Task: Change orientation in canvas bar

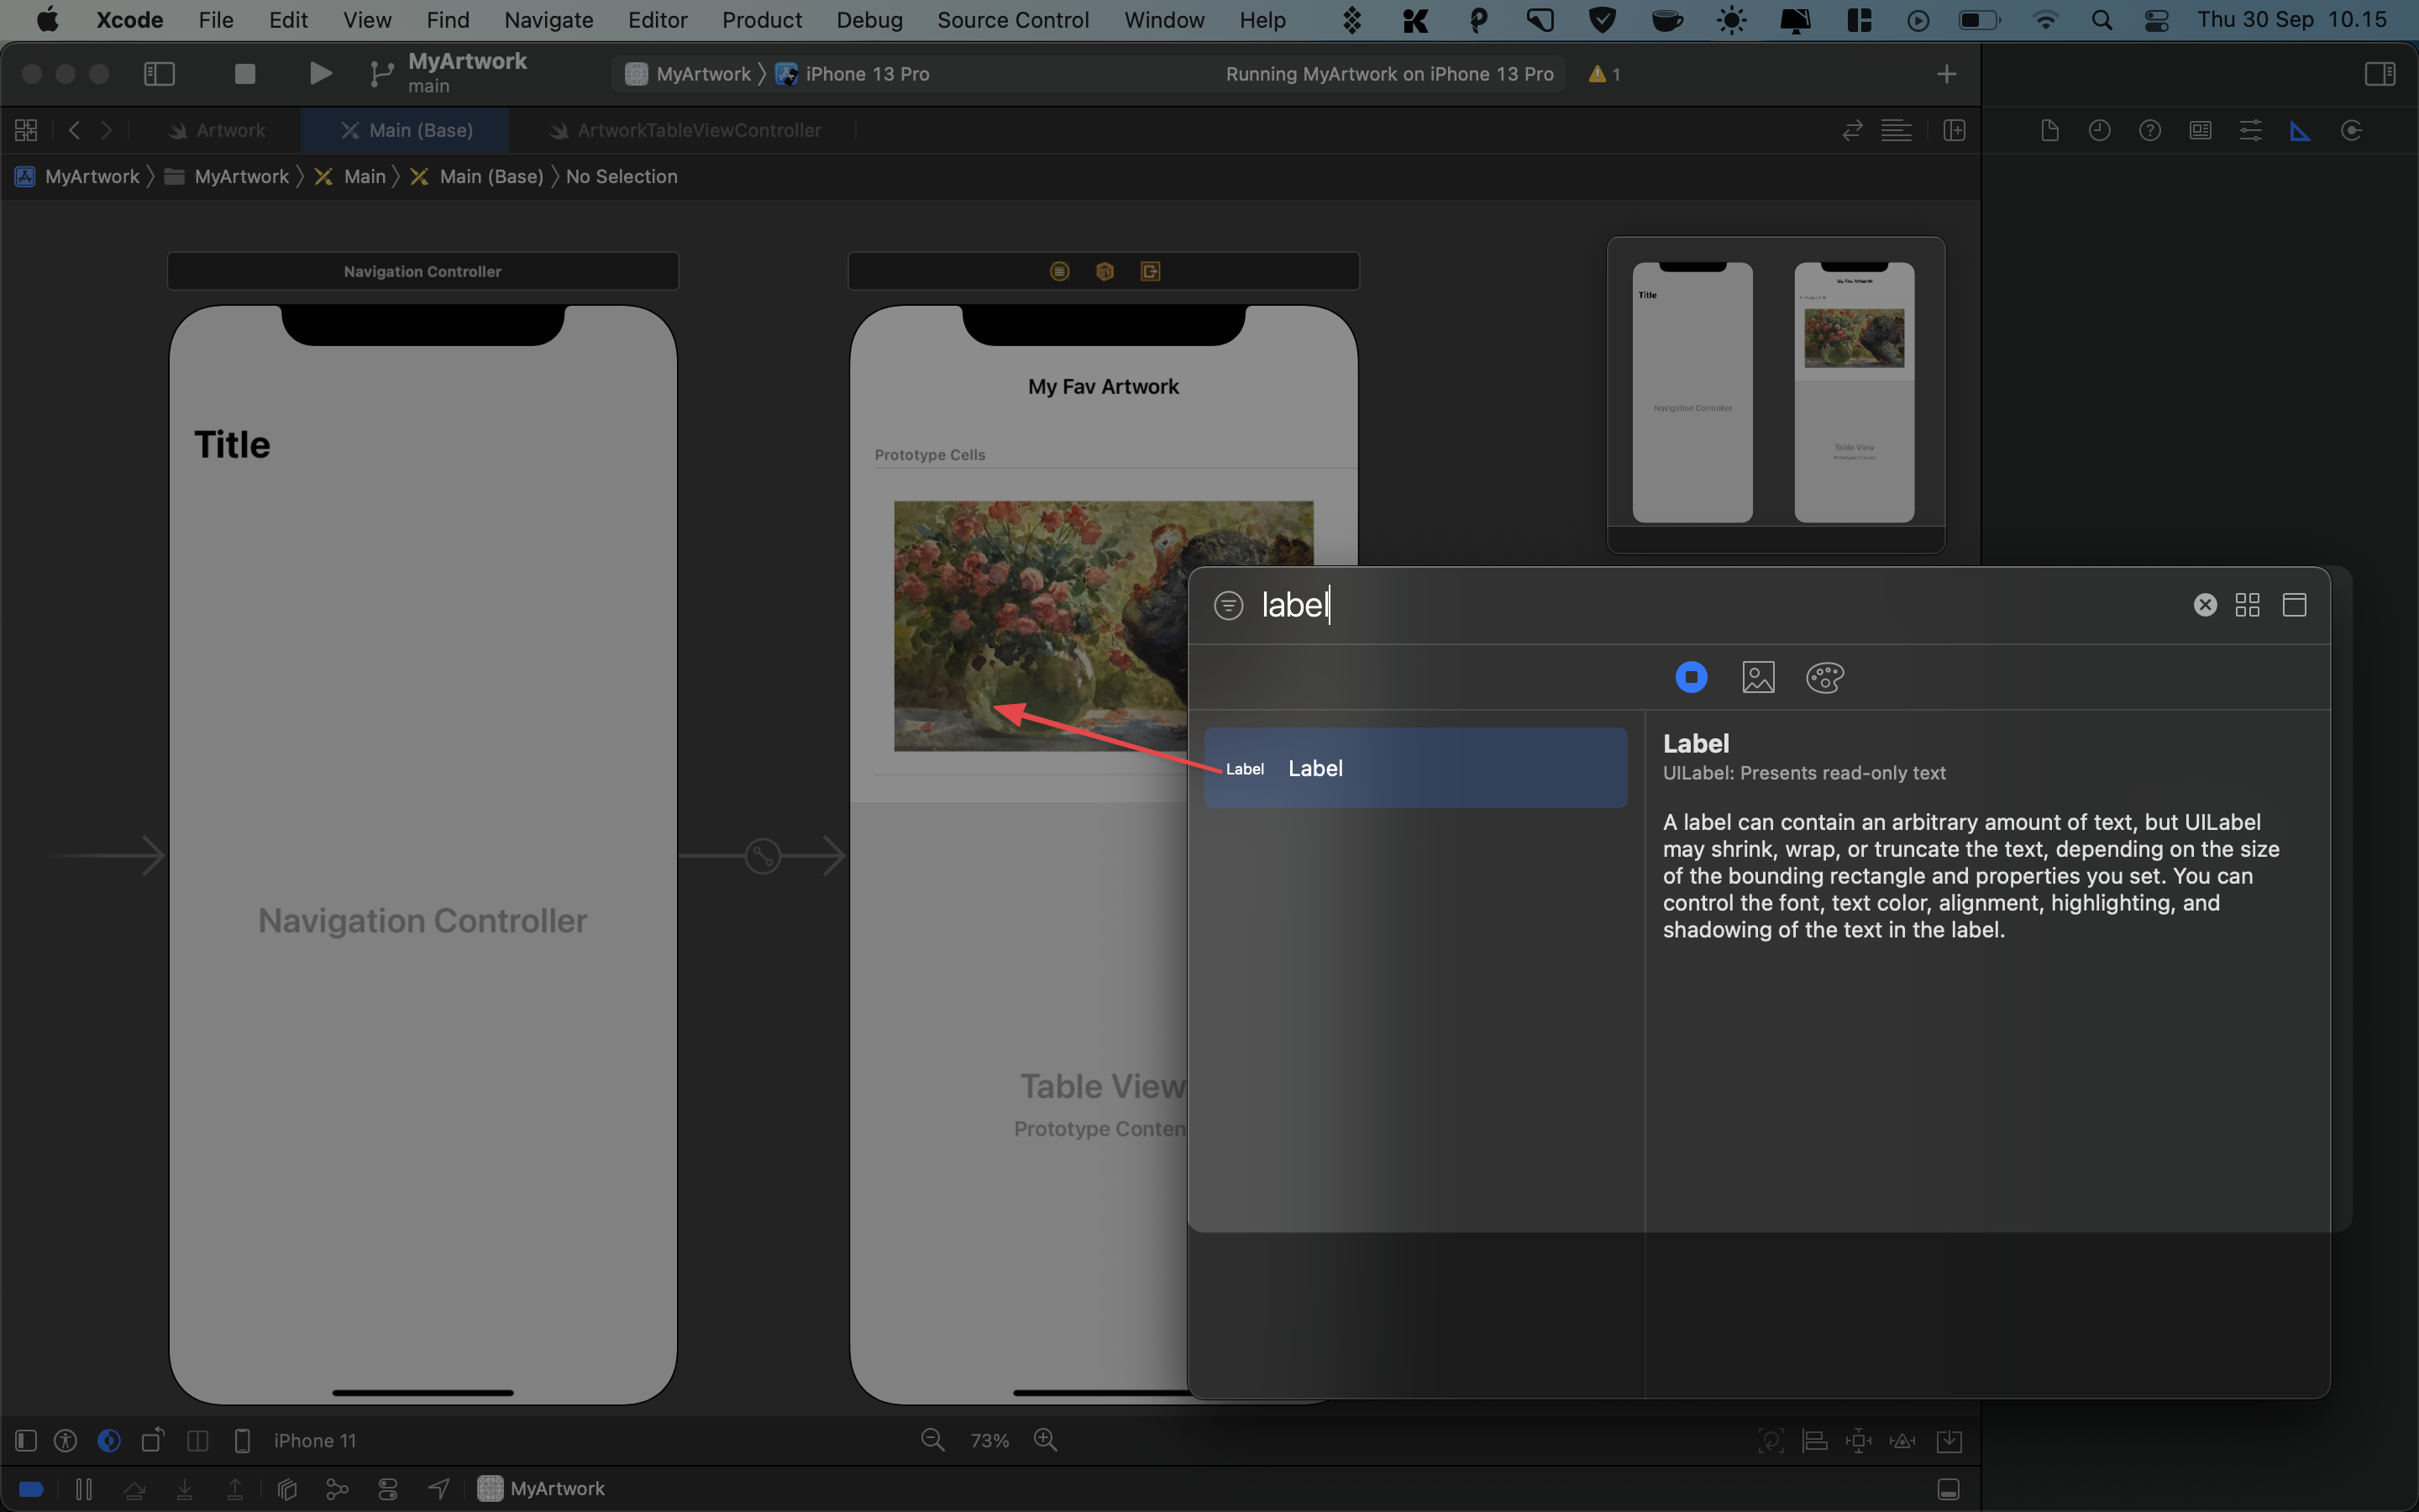Action: click(153, 1440)
